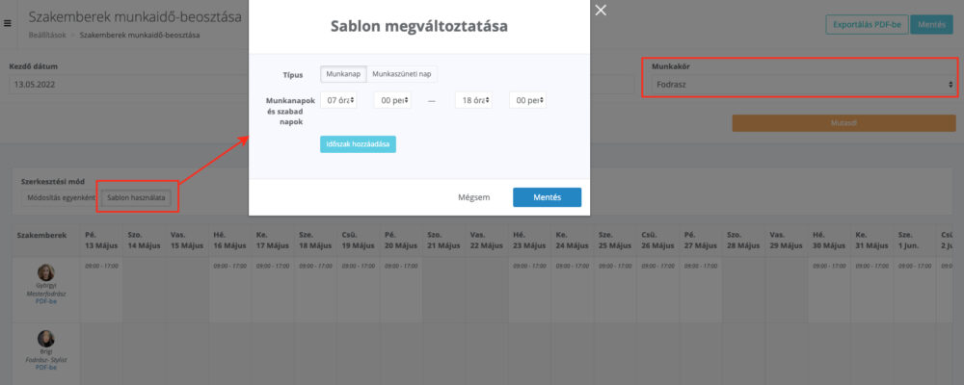Image resolution: width=964 pixels, height=385 pixels.
Task: Open the end hour dropdown showing 18 óra
Action: coord(473,100)
